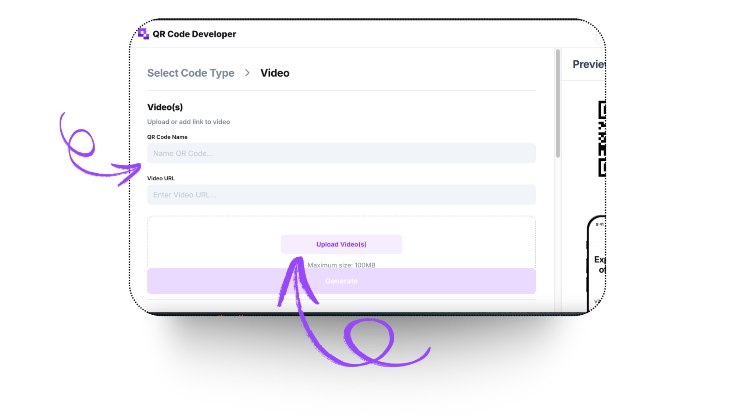Click the Preview panel heading
This screenshot has width=735, height=414.
click(589, 64)
